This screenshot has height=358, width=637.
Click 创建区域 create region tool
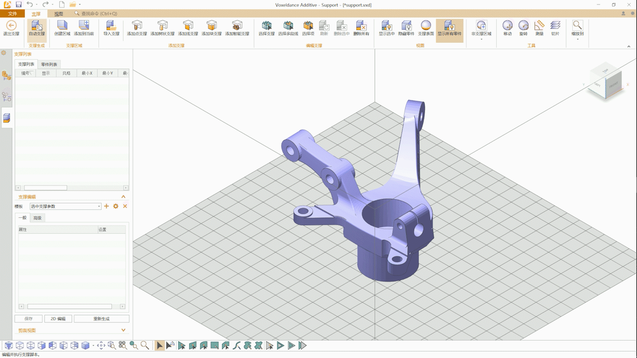click(62, 28)
